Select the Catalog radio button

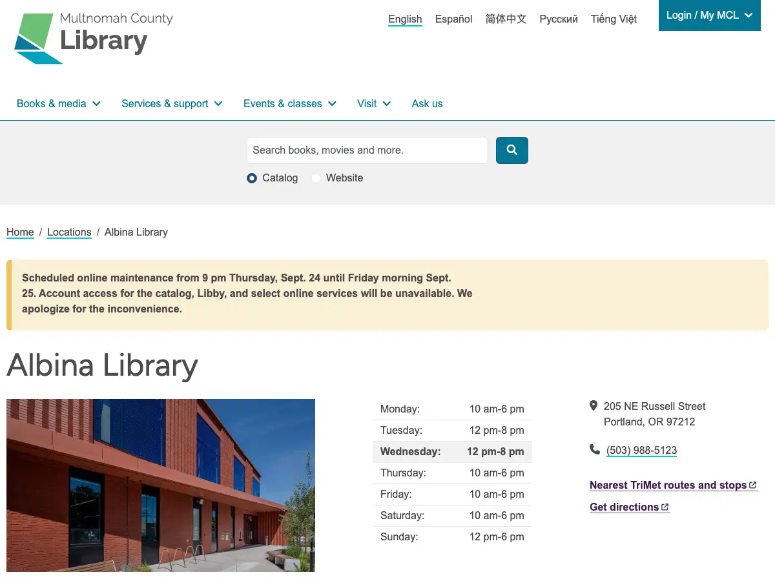pyautogui.click(x=252, y=178)
